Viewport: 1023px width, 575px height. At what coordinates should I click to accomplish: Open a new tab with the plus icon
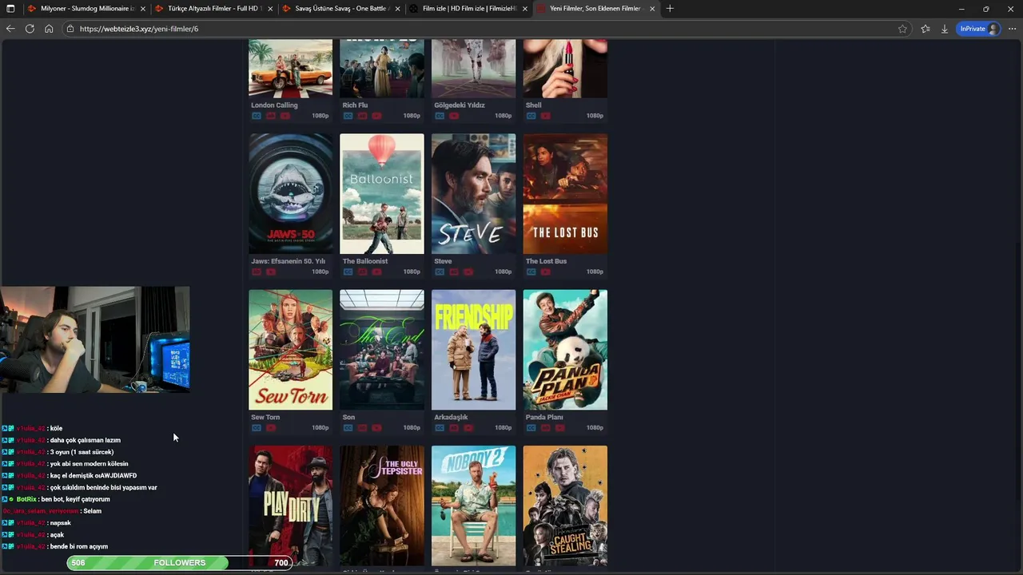(670, 9)
